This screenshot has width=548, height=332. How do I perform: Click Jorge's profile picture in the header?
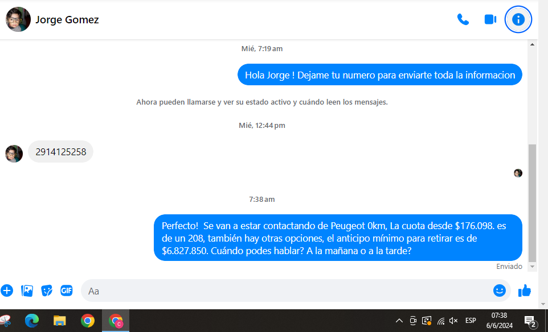point(18,20)
